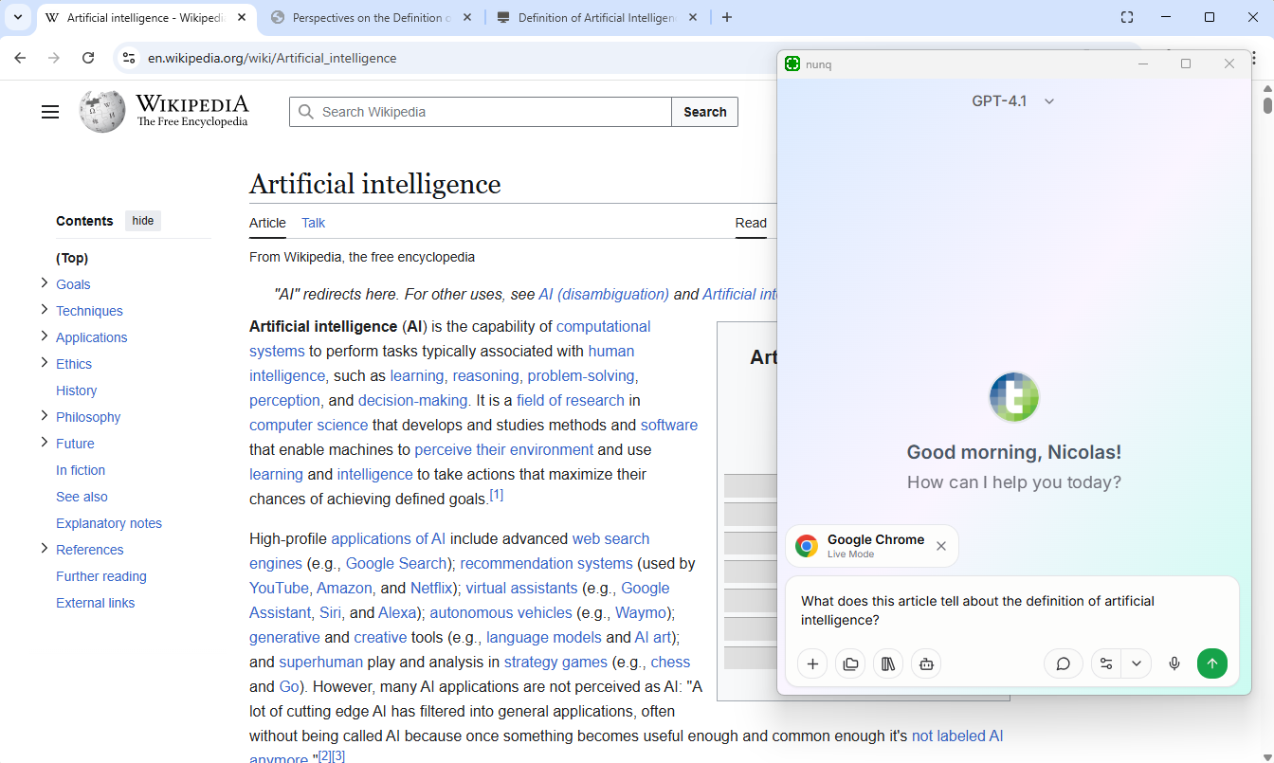Image resolution: width=1274 pixels, height=763 pixels.
Task: Expand the chevron next to sliders icon
Action: [1136, 663]
